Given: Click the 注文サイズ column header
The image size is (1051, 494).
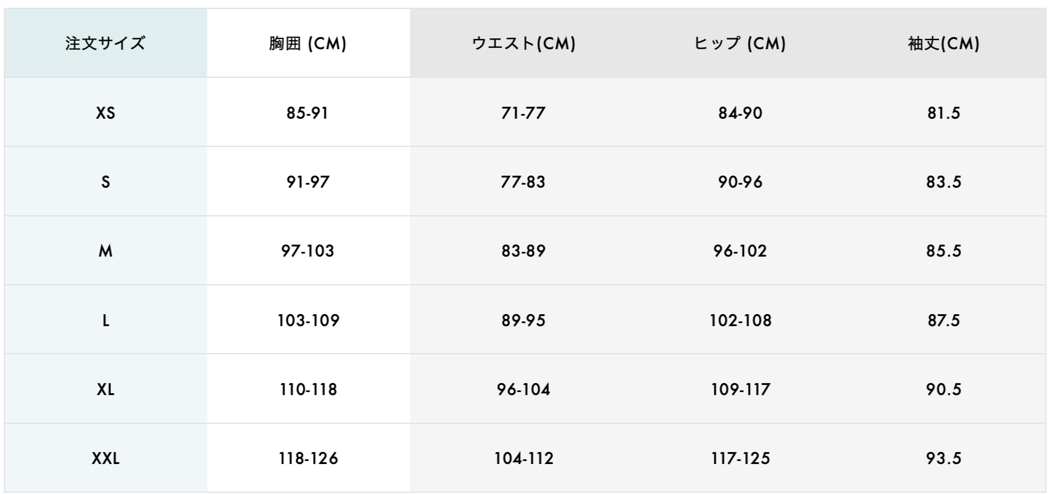Looking at the screenshot, I should pyautogui.click(x=106, y=43).
